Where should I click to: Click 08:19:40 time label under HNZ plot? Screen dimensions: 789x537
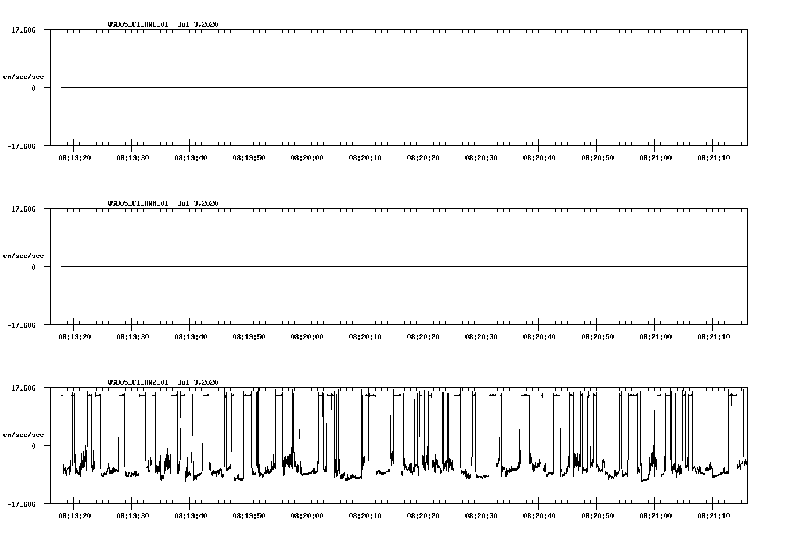pos(191,515)
